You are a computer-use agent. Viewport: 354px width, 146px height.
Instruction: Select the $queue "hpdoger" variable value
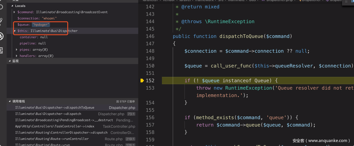41,25
